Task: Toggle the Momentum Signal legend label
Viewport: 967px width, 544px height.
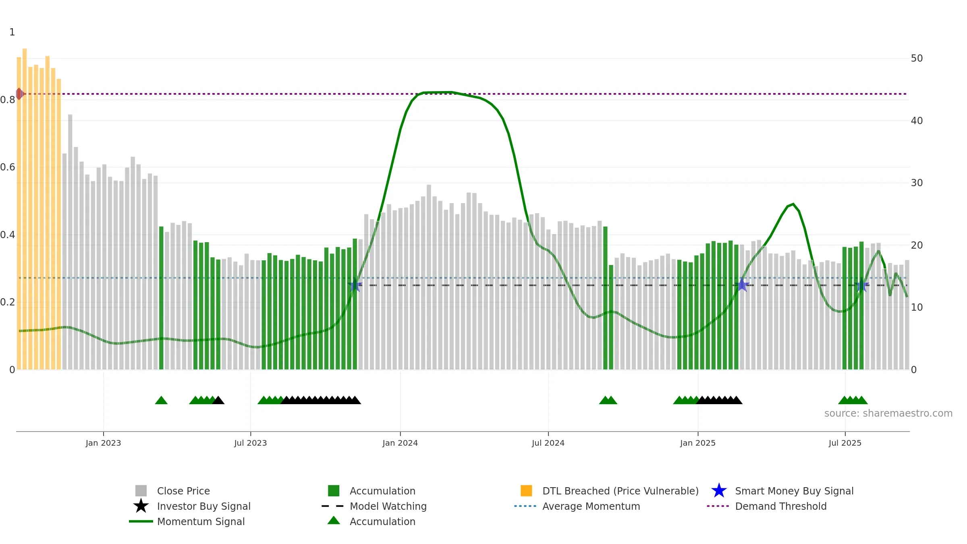Action: pos(201,521)
